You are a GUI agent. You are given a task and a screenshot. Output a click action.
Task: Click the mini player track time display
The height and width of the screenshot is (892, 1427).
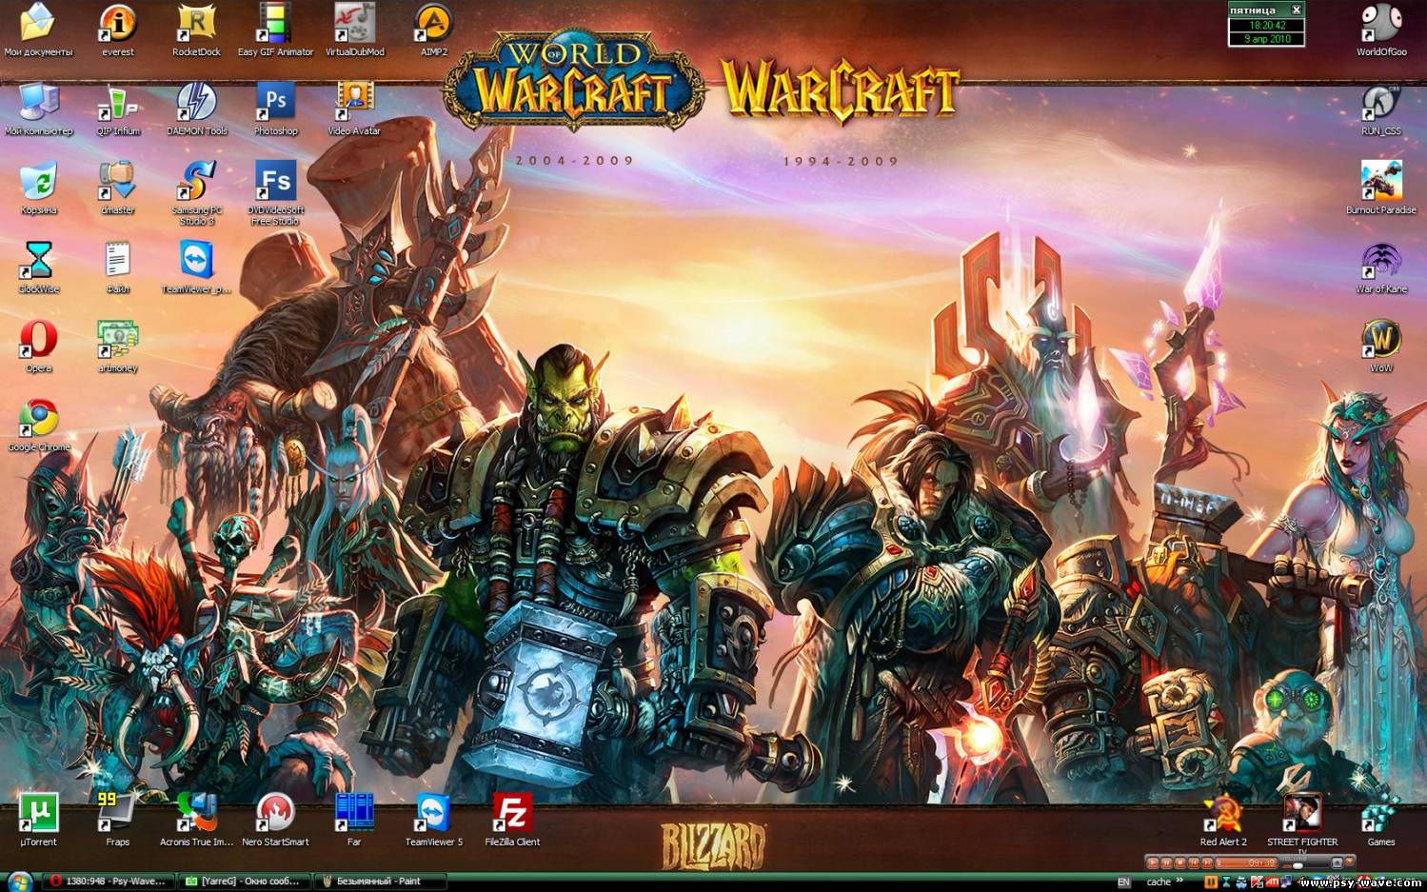[1246, 862]
